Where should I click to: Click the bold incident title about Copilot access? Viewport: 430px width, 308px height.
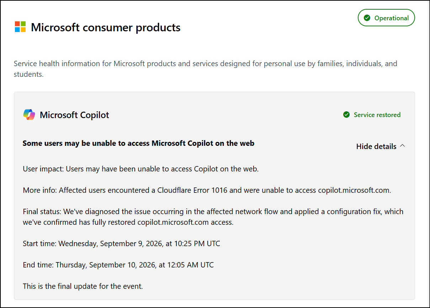138,143
